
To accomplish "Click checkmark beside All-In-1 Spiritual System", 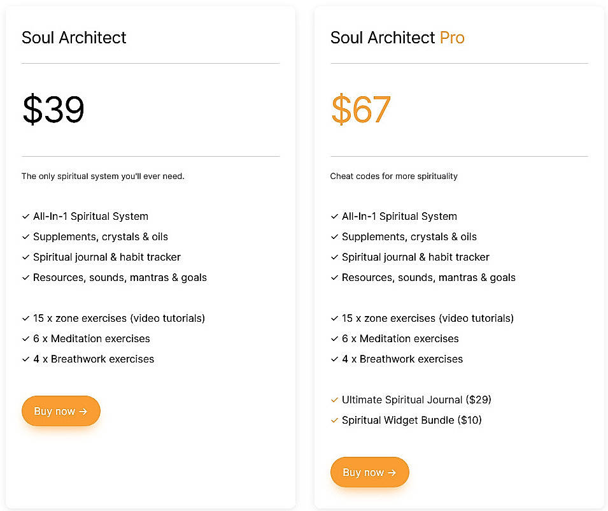I will pyautogui.click(x=25, y=216).
